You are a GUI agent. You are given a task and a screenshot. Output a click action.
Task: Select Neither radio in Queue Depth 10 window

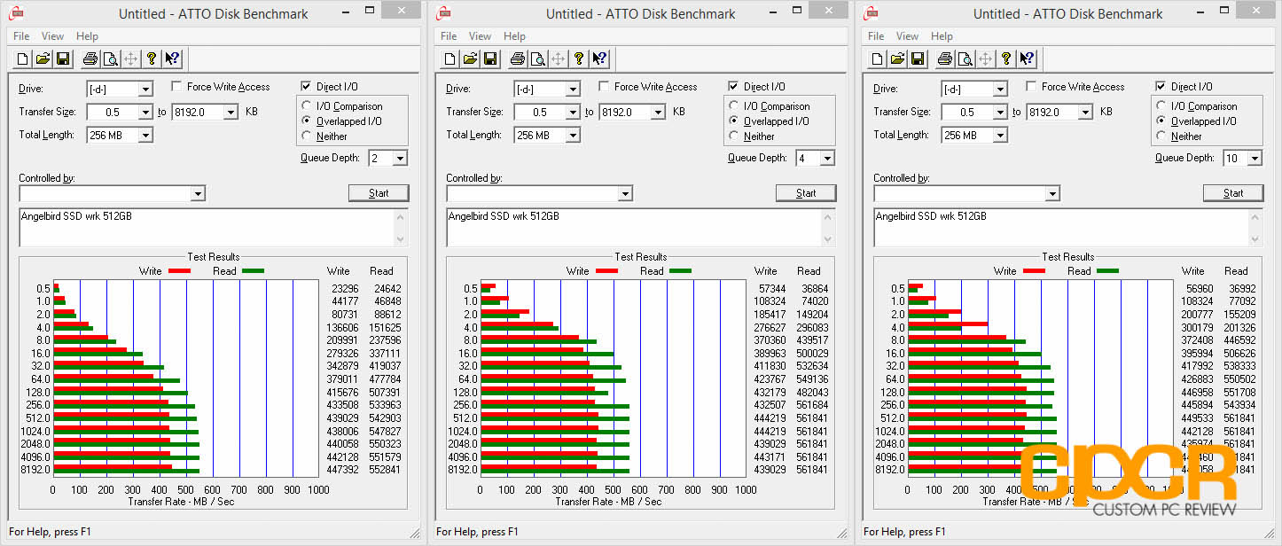point(1162,136)
